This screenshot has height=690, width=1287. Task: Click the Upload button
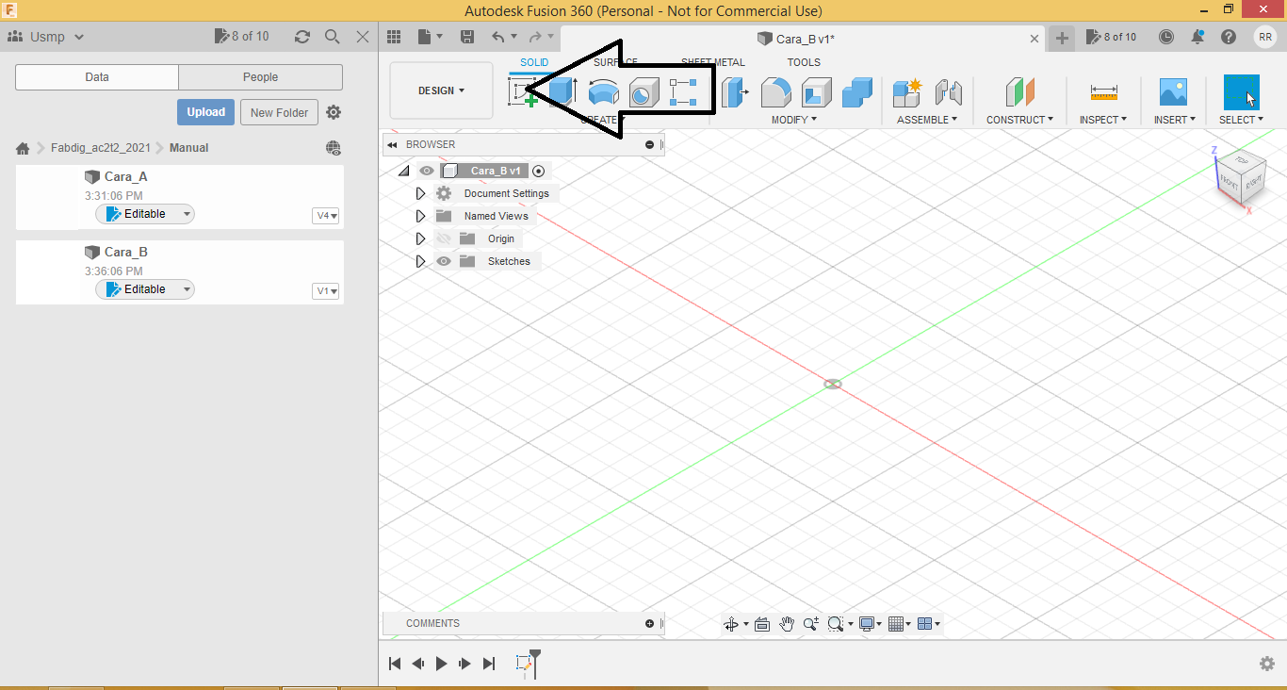pyautogui.click(x=205, y=112)
